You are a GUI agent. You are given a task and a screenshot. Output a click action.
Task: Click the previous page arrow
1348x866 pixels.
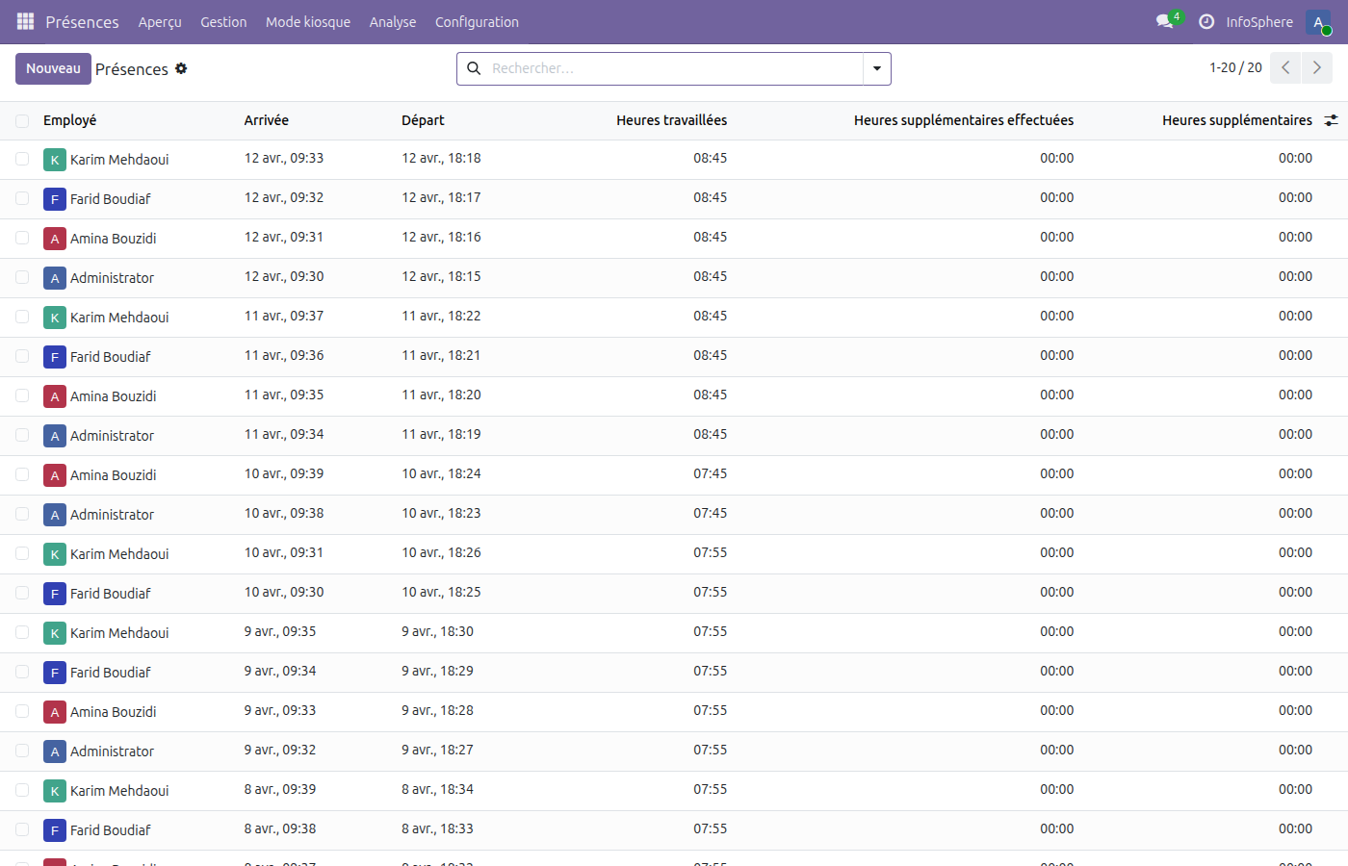[1285, 68]
